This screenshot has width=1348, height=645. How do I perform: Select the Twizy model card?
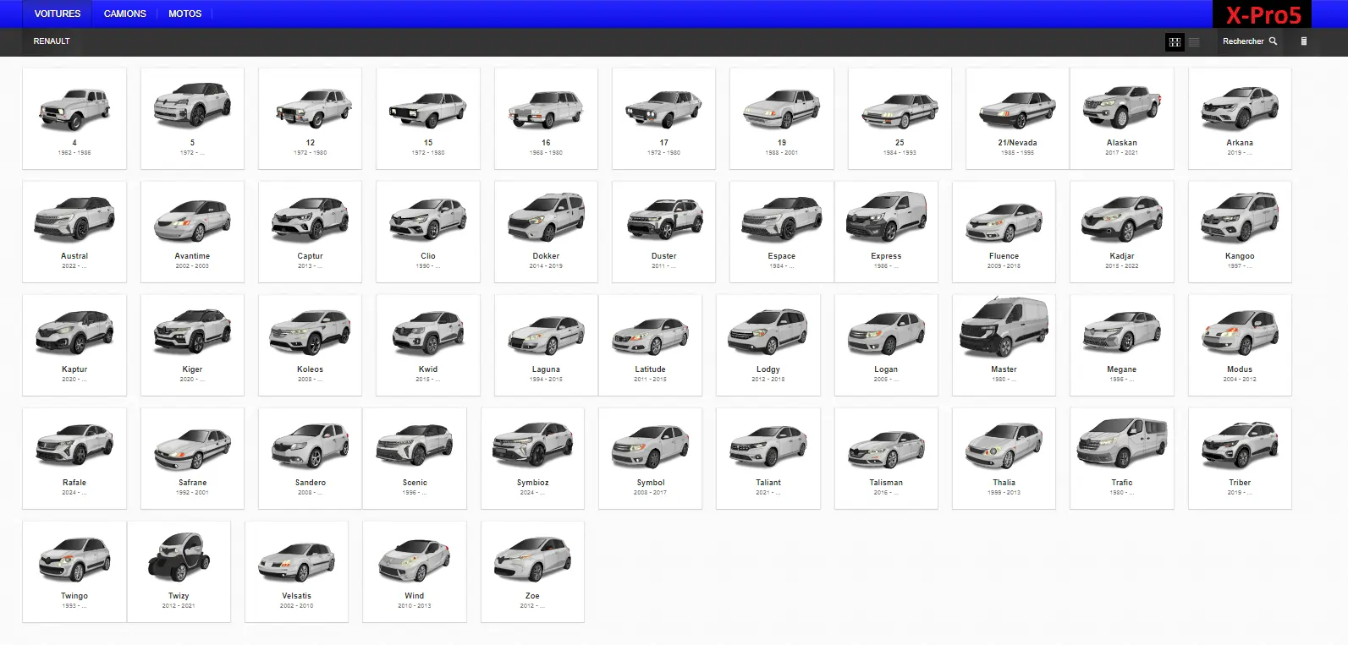pos(179,571)
